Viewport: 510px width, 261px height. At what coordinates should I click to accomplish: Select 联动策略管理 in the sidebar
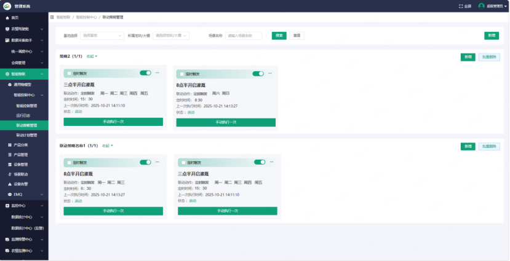24,125
